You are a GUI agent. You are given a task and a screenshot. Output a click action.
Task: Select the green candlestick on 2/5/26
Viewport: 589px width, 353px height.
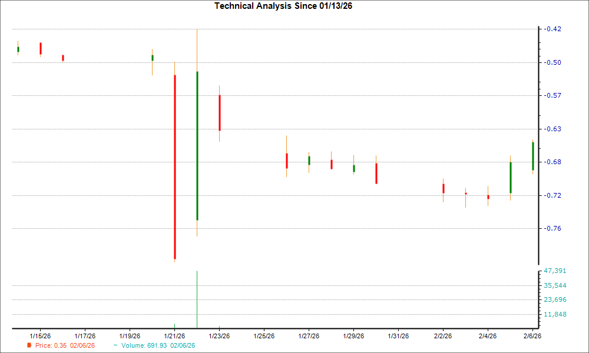tap(510, 176)
